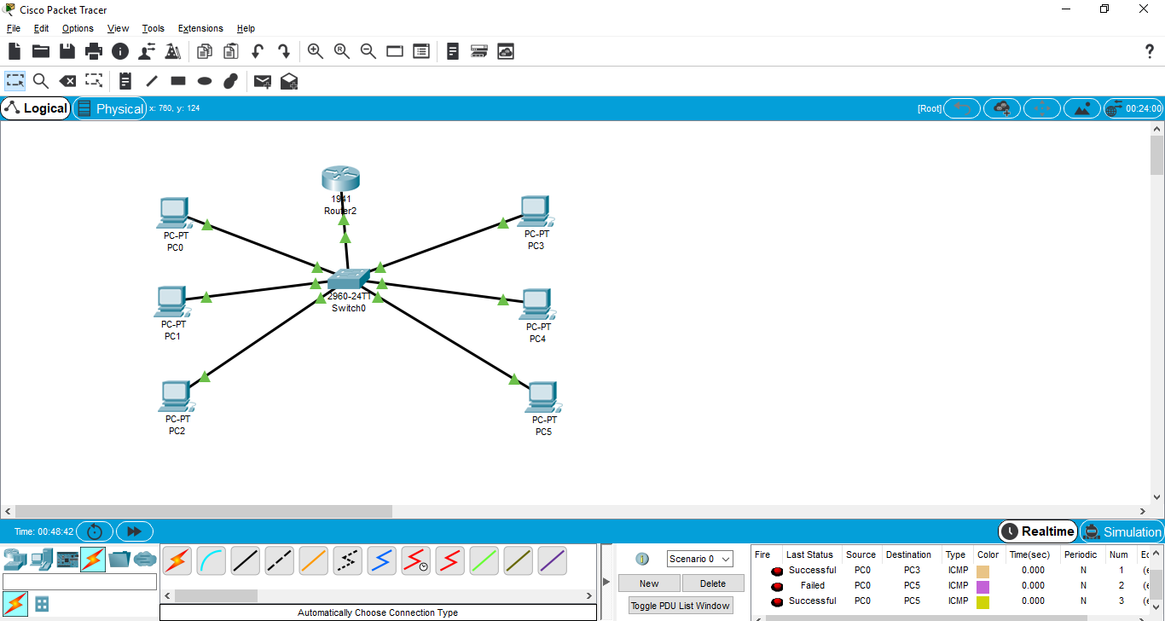Viewport: 1165px width, 621px height.
Task: Select the End Devices category
Action: 41,560
